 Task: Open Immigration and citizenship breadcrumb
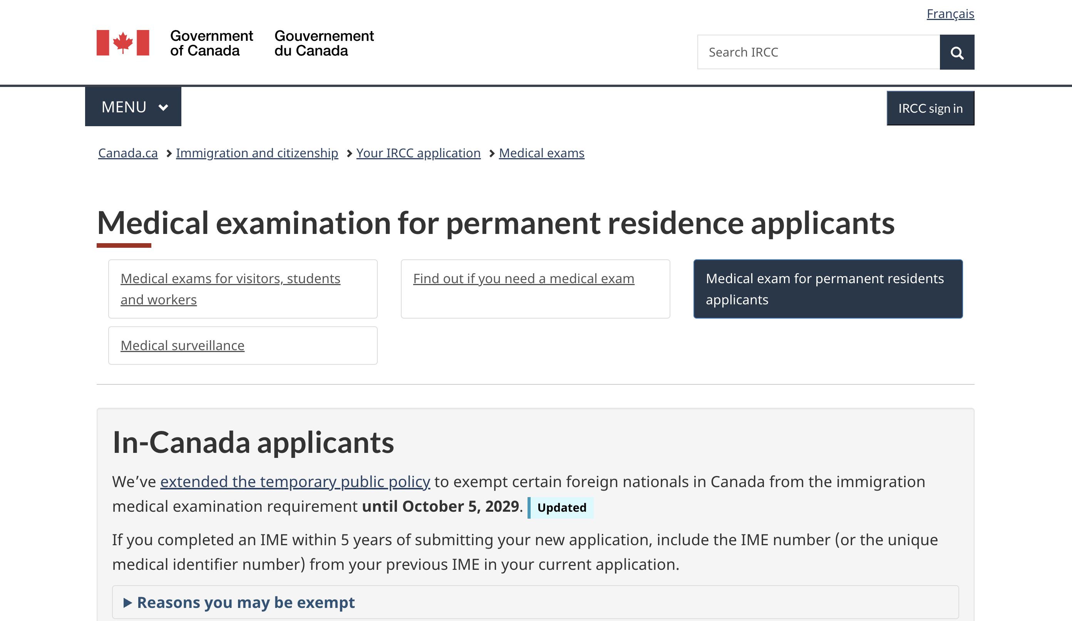pos(257,153)
